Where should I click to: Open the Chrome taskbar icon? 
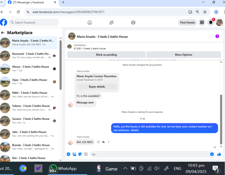pos(23,168)
